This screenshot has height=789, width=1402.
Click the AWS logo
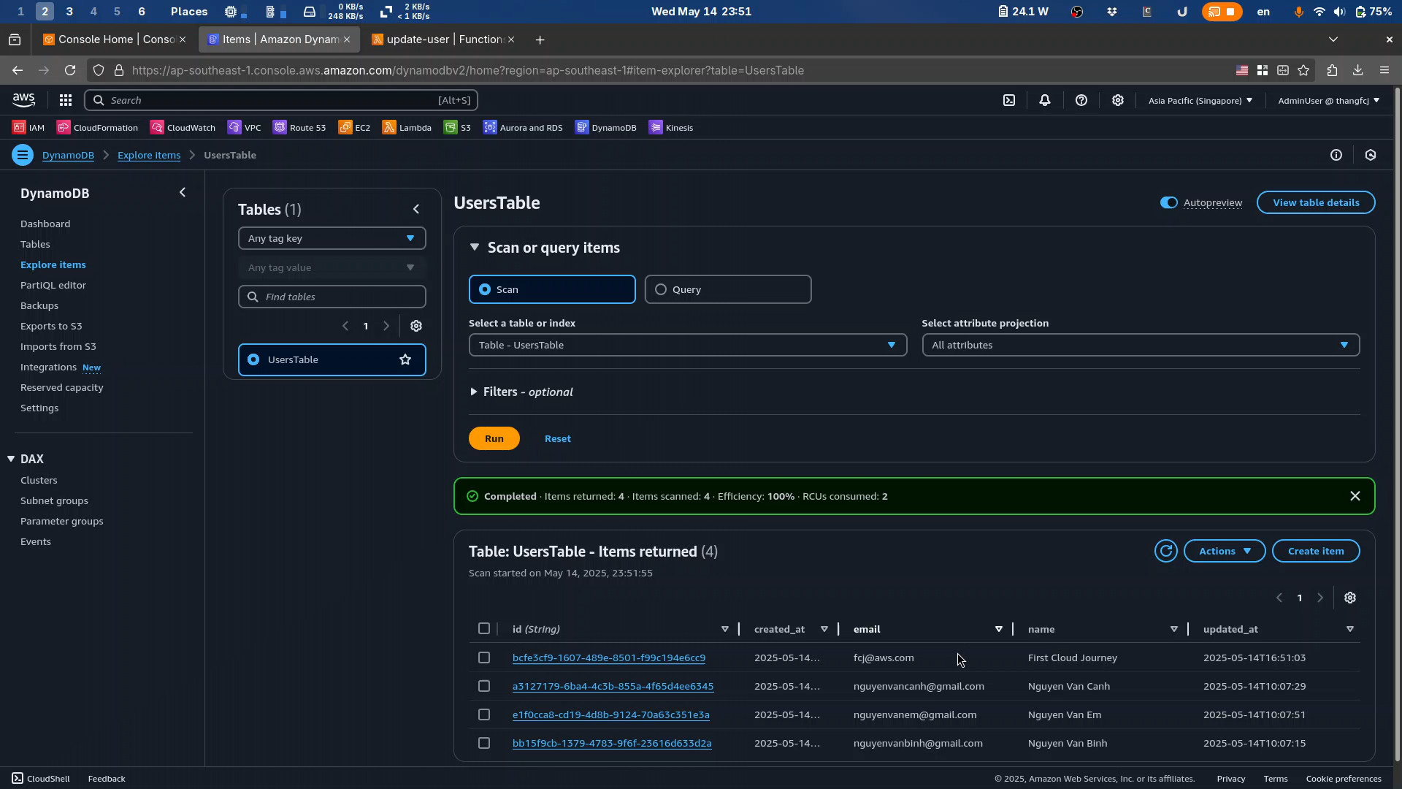(x=23, y=100)
